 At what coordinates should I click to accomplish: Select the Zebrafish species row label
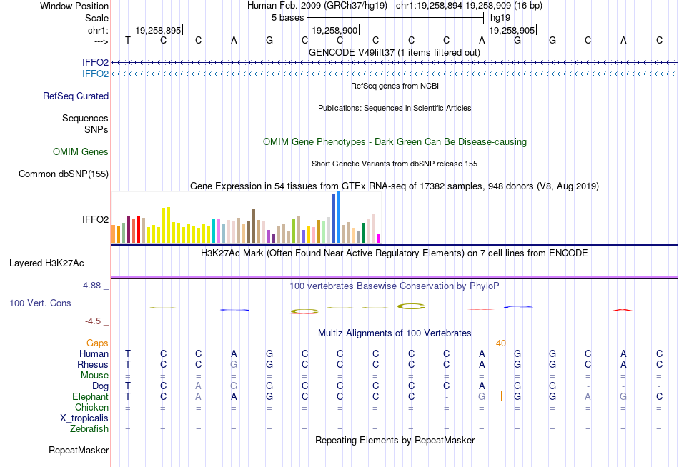[x=89, y=429]
